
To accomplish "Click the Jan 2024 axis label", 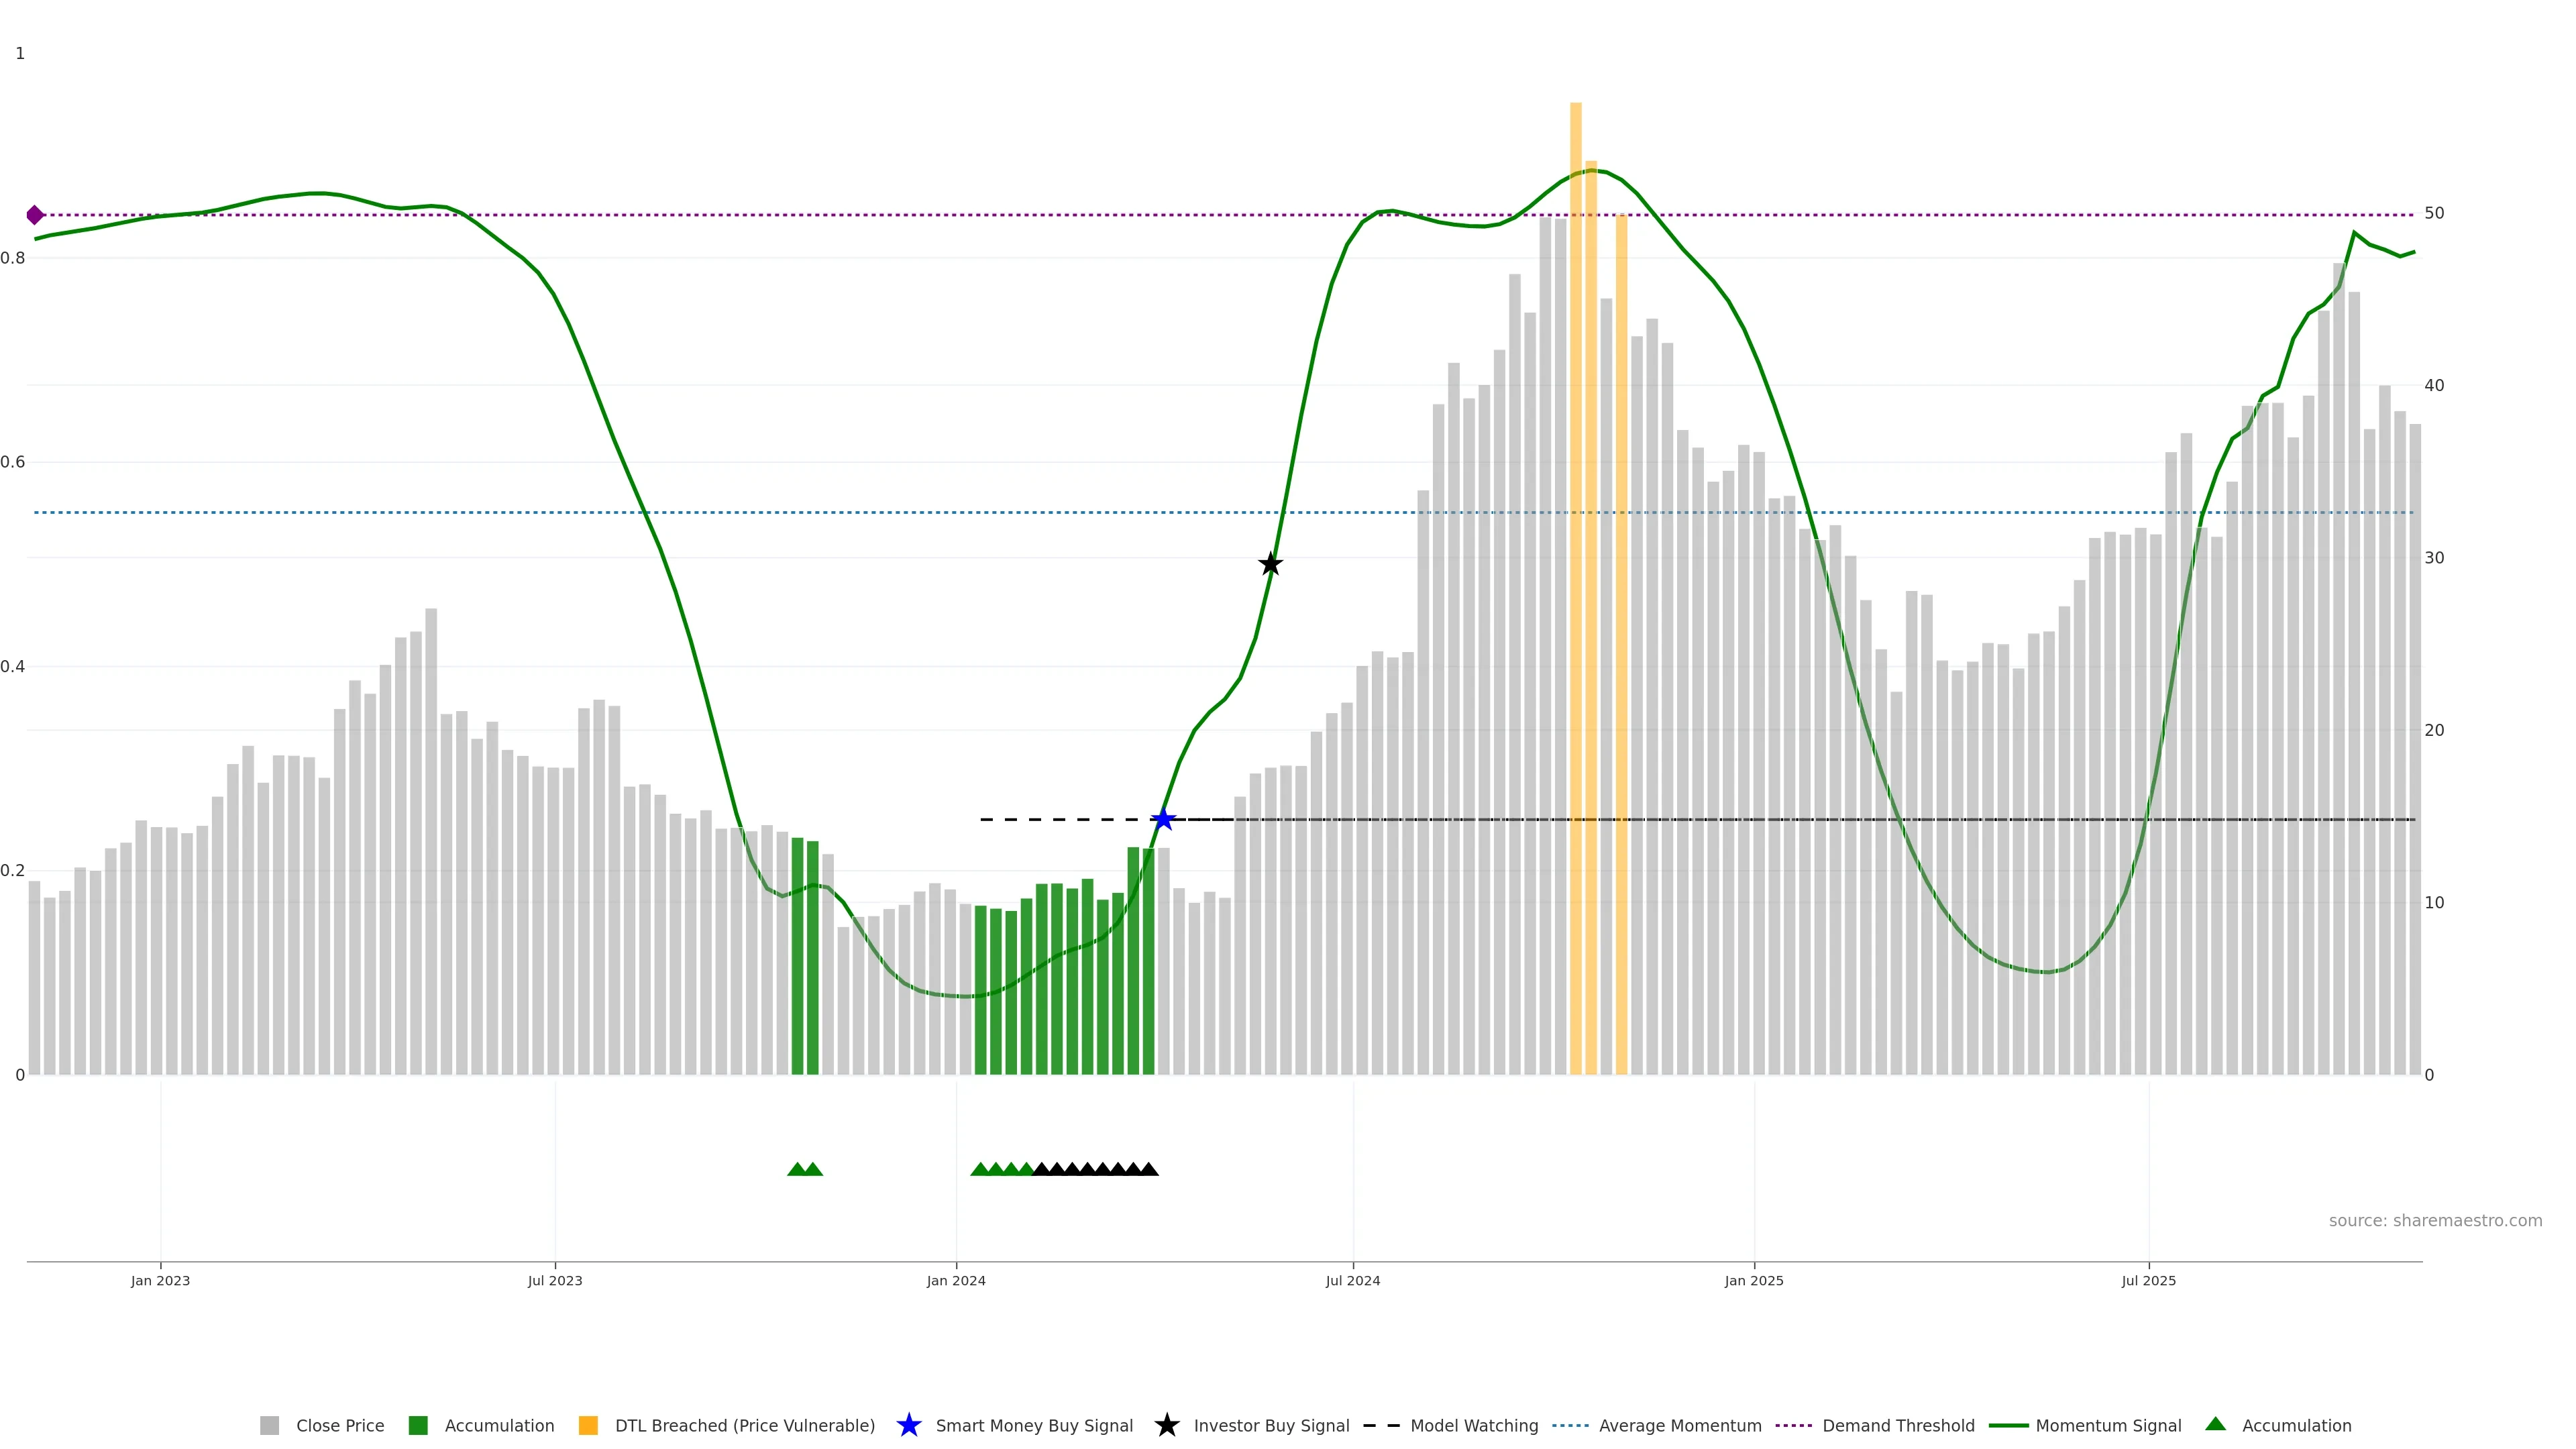I will [955, 1281].
